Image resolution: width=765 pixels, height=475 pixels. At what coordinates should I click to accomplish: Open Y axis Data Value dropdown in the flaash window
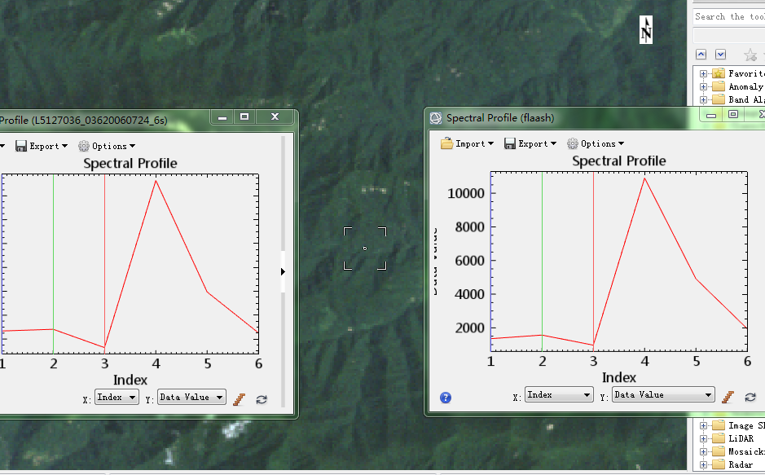pos(663,394)
